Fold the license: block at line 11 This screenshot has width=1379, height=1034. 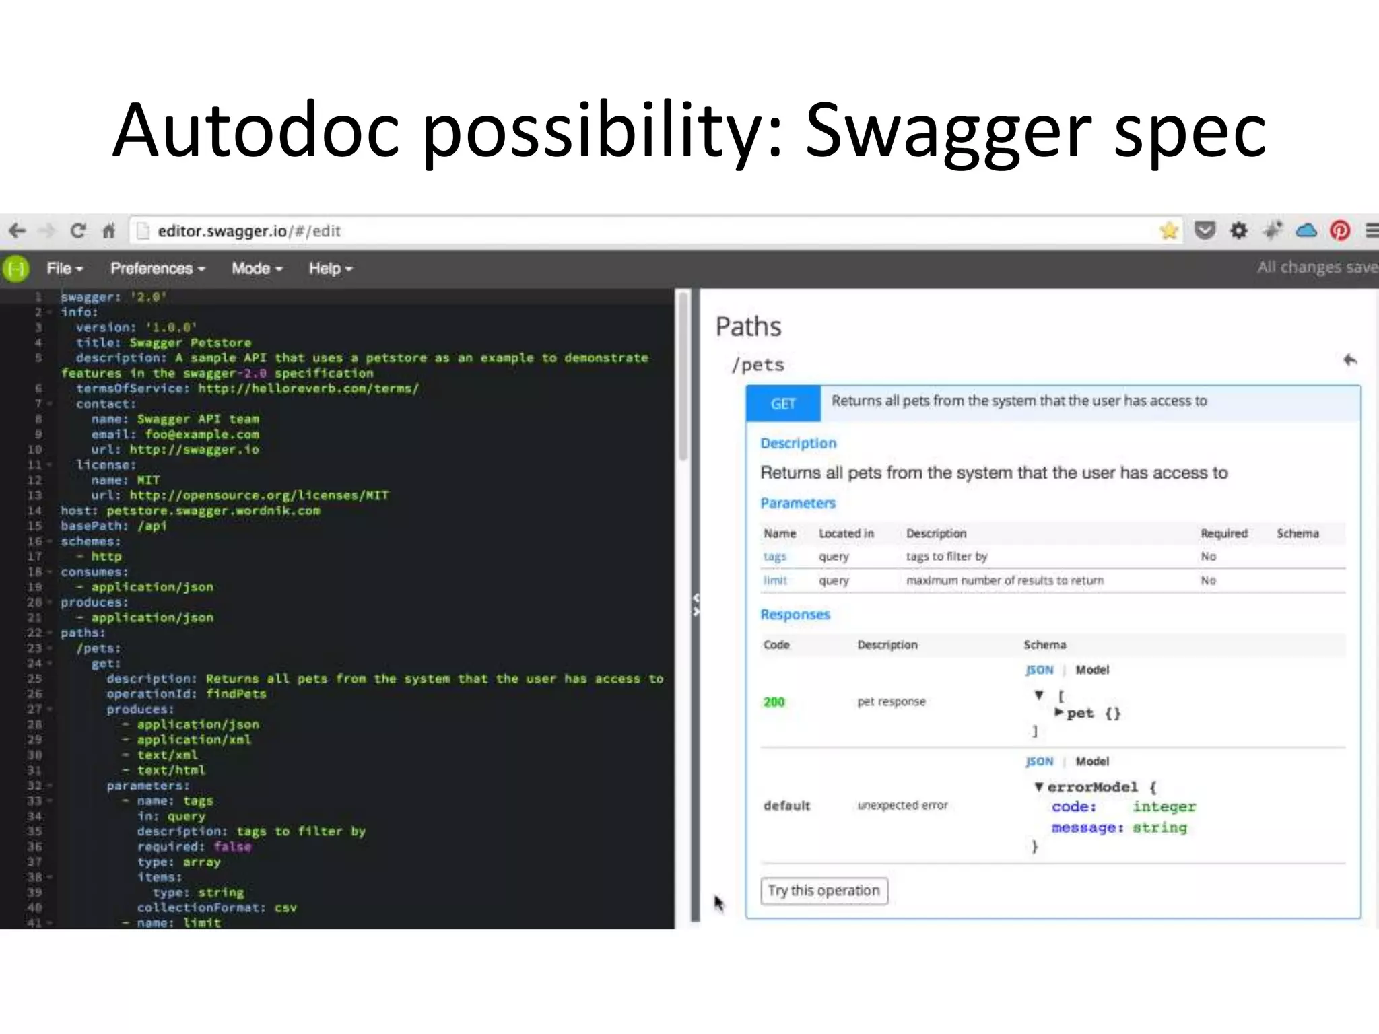coord(48,465)
